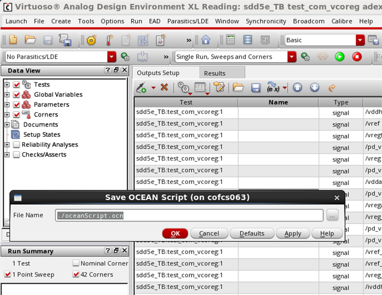Viewport: 382px width, 295px height.
Task: Open Run Summary panel help icon
Action: [107, 251]
